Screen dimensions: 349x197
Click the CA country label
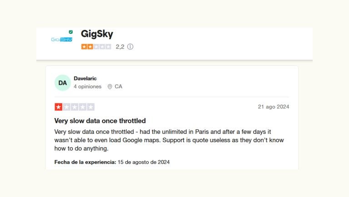118,87
